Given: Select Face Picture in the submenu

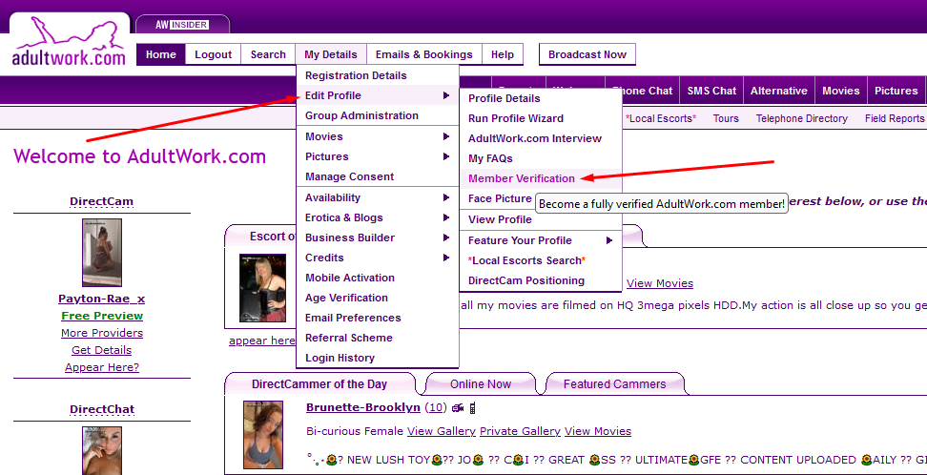Looking at the screenshot, I should coord(500,198).
